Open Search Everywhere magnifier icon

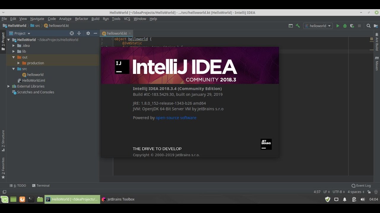[x=368, y=26]
